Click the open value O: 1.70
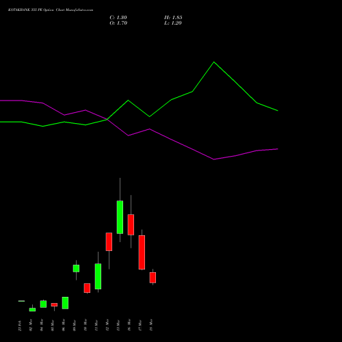Viewport: 342px width, 342px height. click(x=118, y=23)
